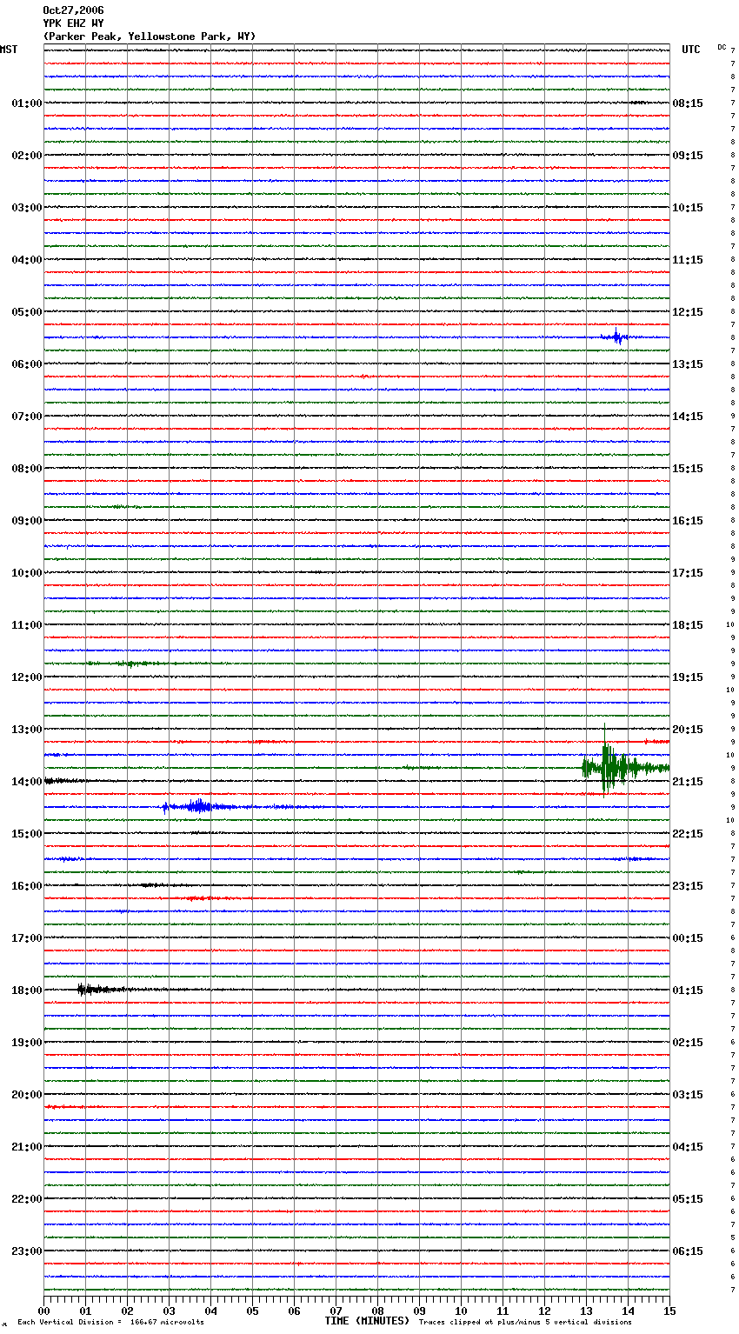739x1334 pixels.
Task: Click the "16:15" UTC time label
Action: pyautogui.click(x=688, y=521)
